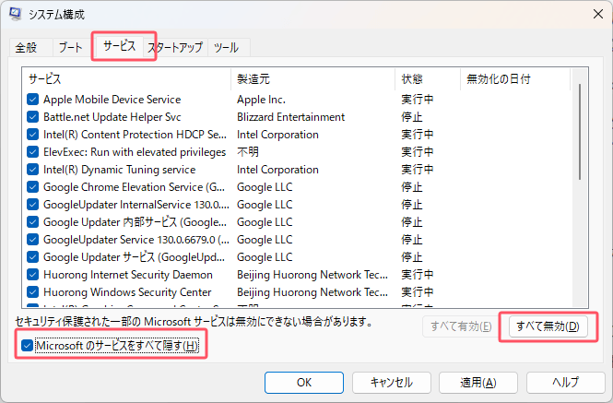Screen dimensions: 613x403
Task: Select Battle.net Update Helper Svc row text
Action: tap(112, 117)
